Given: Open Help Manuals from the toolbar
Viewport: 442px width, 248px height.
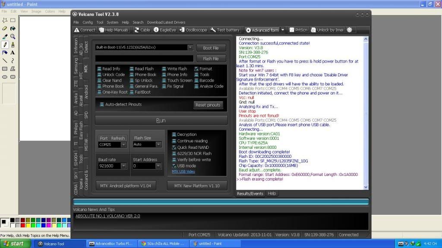Looking at the screenshot, I should (114, 30).
